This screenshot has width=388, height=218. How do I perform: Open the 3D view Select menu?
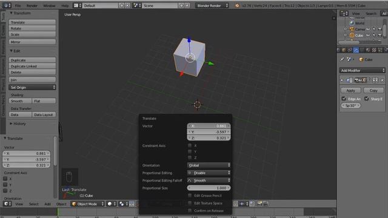(x=34, y=204)
